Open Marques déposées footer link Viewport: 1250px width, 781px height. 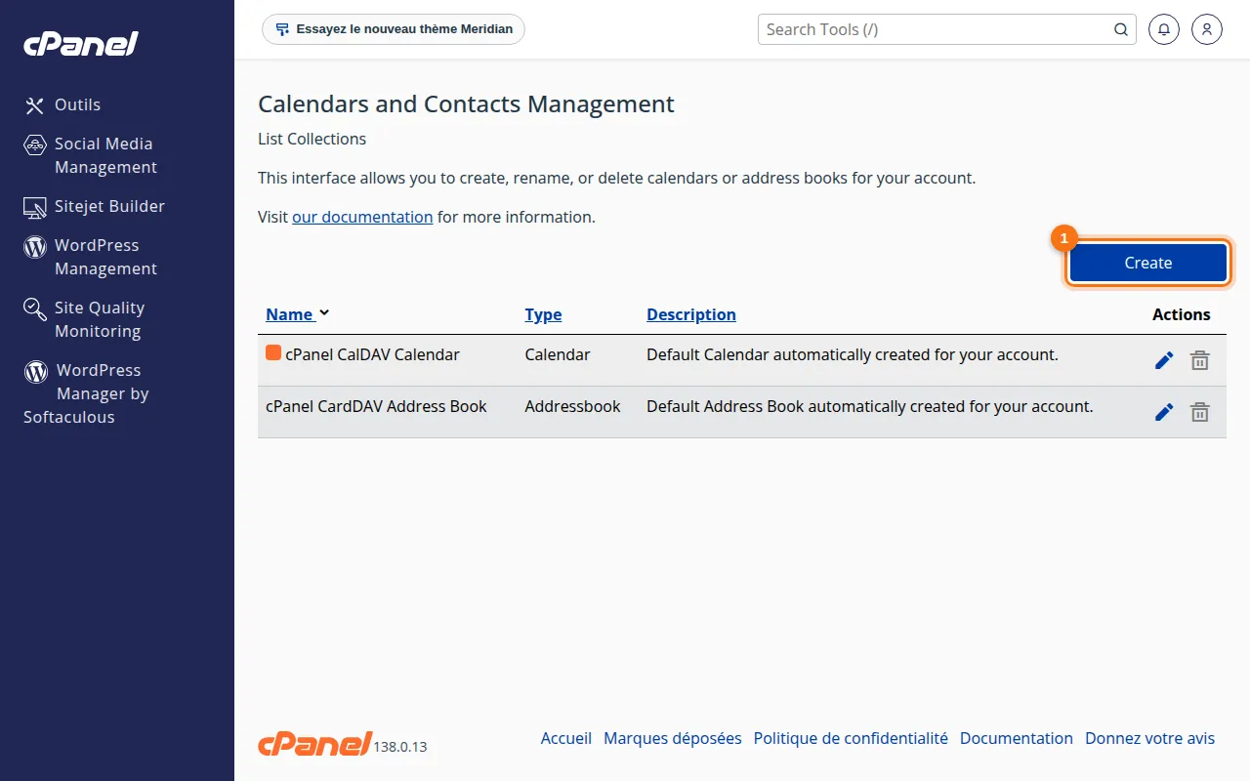point(673,738)
